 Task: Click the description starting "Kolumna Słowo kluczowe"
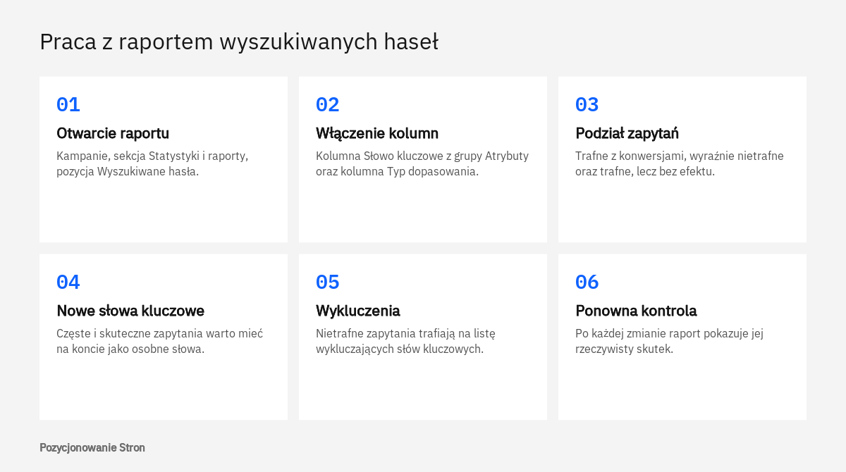tap(422, 163)
